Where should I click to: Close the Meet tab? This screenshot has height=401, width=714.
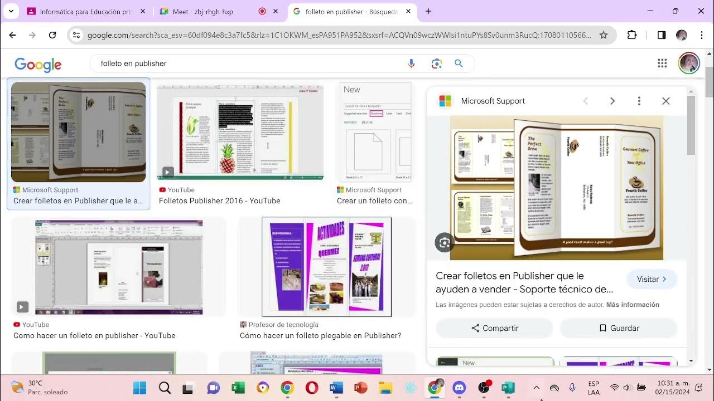(276, 11)
